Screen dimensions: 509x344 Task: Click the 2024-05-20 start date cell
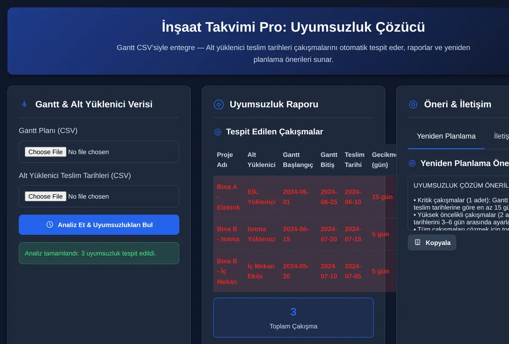[298, 271]
